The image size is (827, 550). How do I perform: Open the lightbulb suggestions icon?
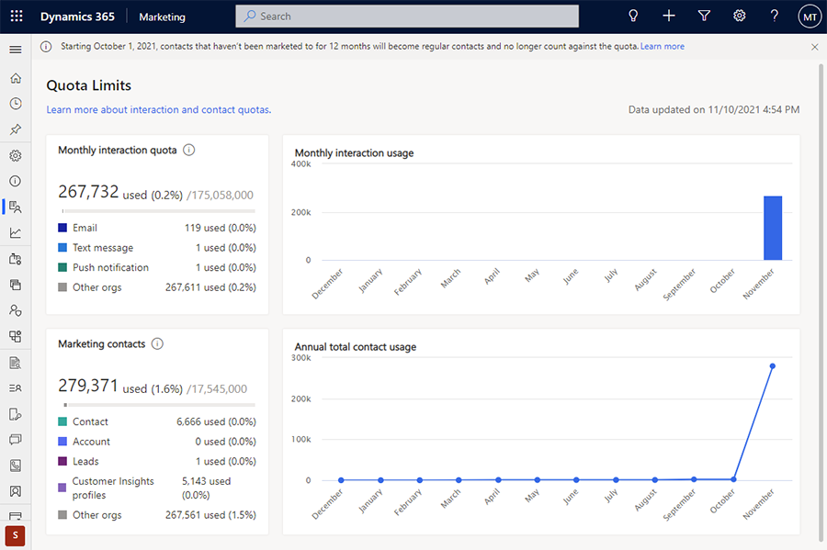point(633,16)
